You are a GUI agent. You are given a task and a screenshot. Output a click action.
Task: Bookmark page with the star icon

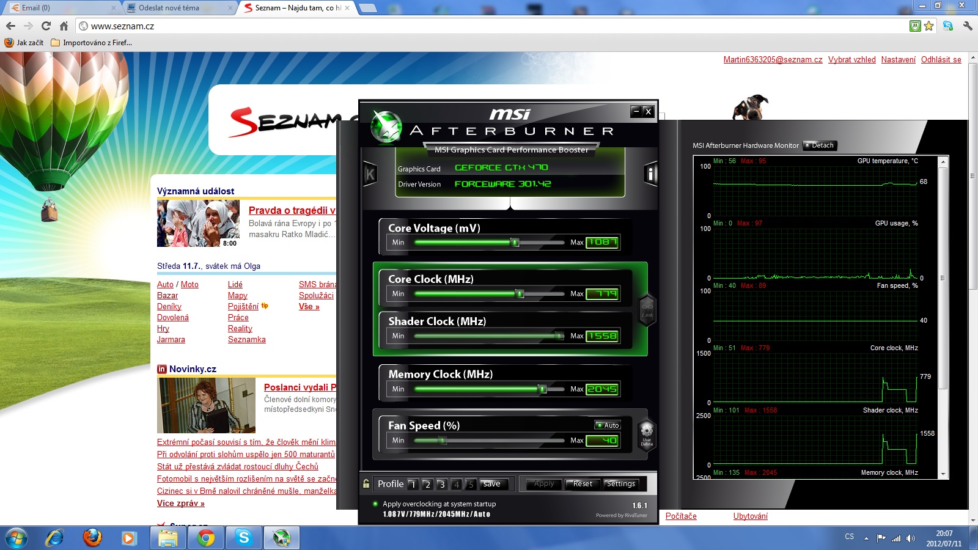[x=929, y=26]
